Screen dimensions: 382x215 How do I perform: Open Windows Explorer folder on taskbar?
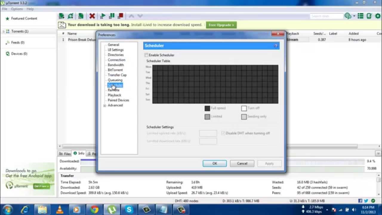pos(42,210)
